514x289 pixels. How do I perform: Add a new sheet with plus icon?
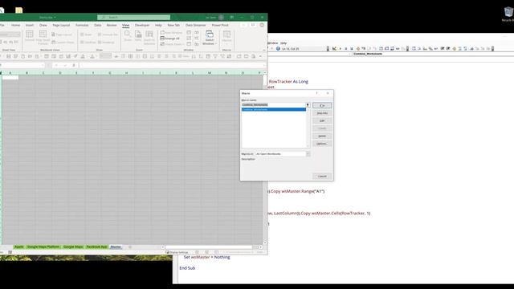130,246
